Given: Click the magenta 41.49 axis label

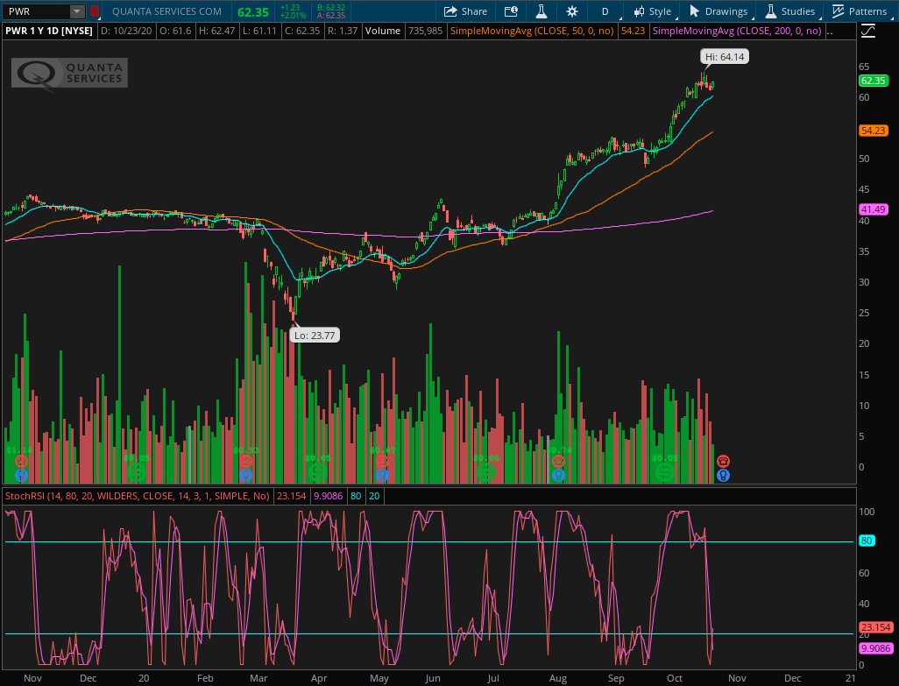Looking at the screenshot, I should [x=874, y=209].
